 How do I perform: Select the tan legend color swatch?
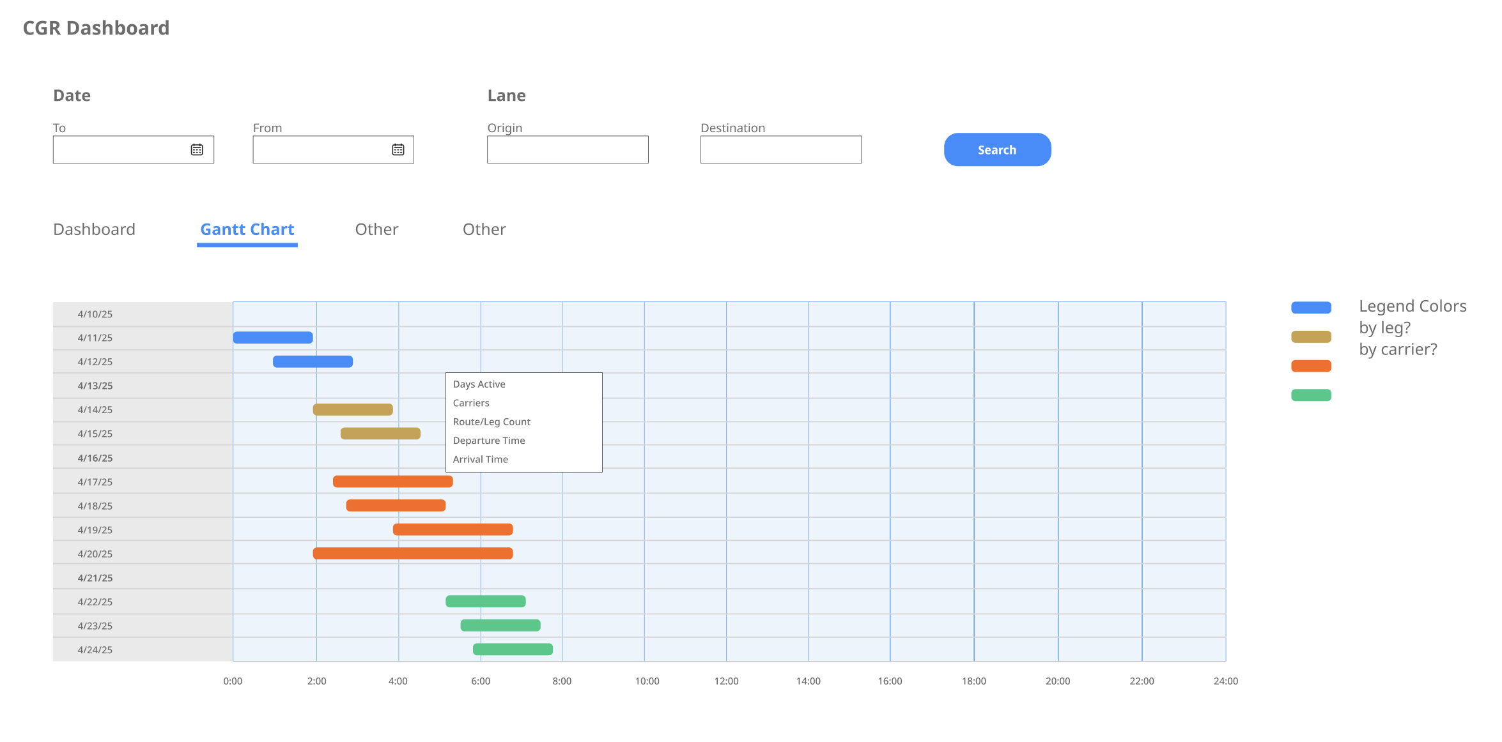[1311, 337]
